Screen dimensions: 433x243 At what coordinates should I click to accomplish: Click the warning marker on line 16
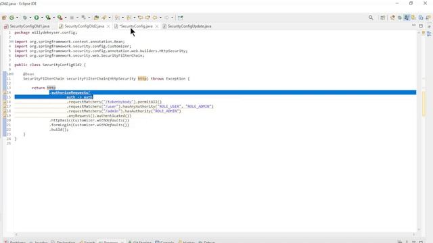pyautogui.click(x=5, y=102)
